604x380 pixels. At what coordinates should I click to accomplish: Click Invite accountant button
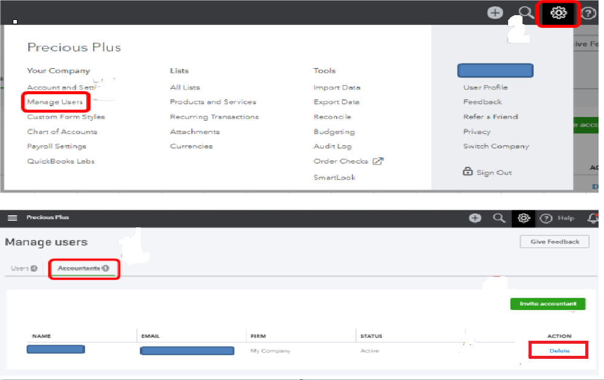[548, 304]
